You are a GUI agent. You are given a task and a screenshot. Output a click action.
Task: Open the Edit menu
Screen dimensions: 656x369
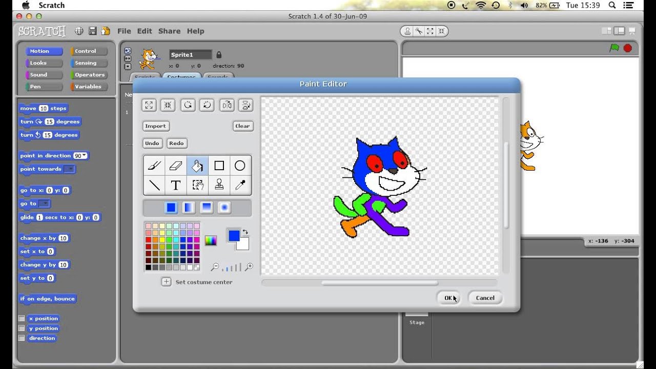(x=145, y=31)
